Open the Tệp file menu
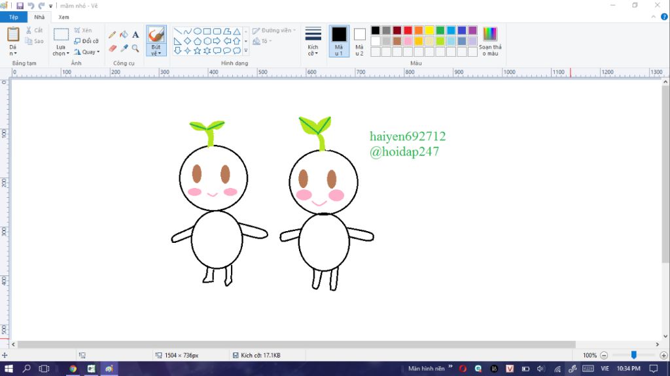Screen dimensions: 670x376 (x=14, y=17)
